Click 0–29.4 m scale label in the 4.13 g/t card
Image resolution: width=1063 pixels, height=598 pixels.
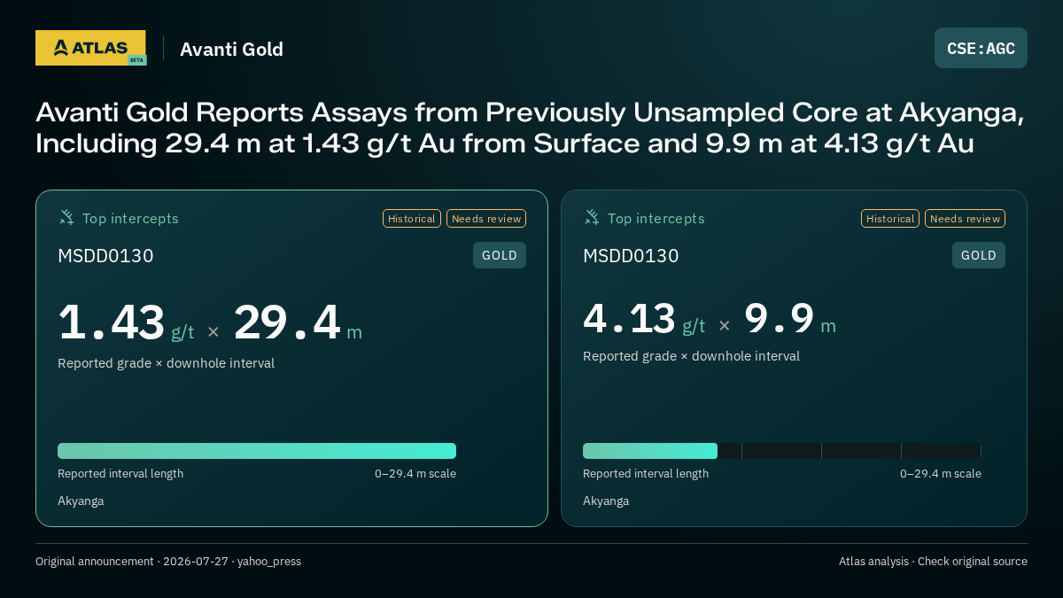pyautogui.click(x=941, y=474)
